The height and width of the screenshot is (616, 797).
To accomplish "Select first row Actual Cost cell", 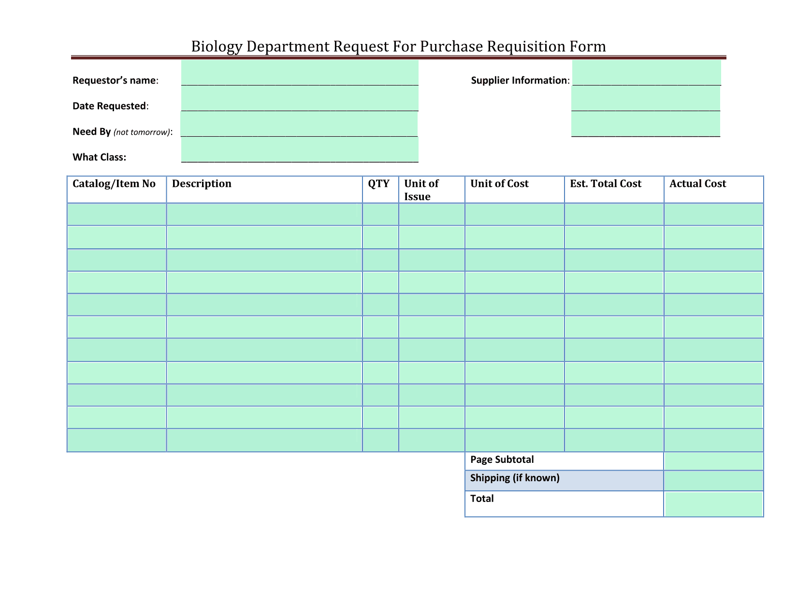I will pyautogui.click(x=714, y=215).
